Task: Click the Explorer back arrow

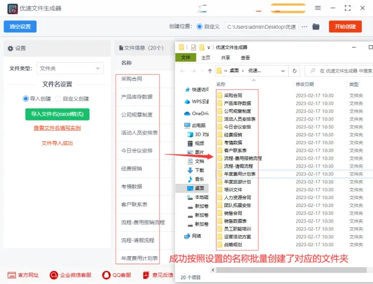Action: click(183, 71)
